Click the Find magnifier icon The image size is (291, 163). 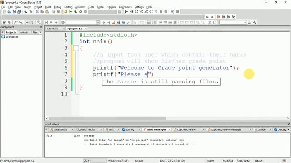[54, 12]
